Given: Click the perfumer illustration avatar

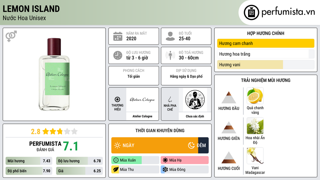Looking at the screenshot, I should click(195, 100).
